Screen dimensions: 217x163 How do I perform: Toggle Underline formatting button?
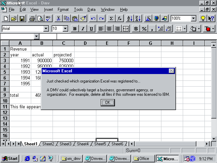click(x=91, y=29)
